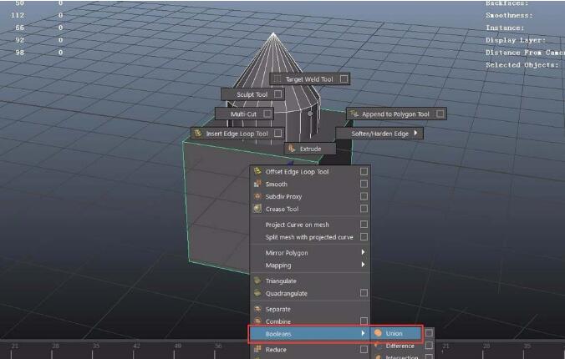The height and width of the screenshot is (359, 565).
Task: Click the tip of the cone
Action: (x=273, y=33)
